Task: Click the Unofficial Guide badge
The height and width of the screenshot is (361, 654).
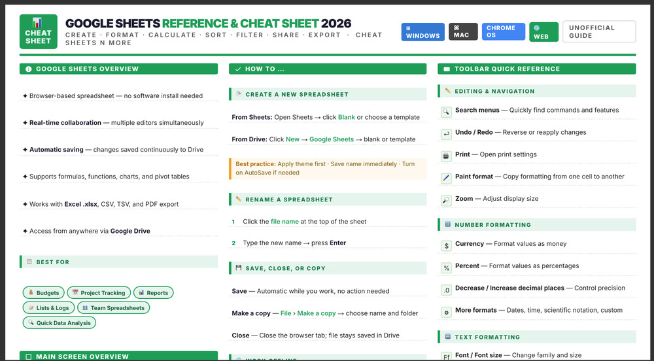Action: tap(599, 31)
